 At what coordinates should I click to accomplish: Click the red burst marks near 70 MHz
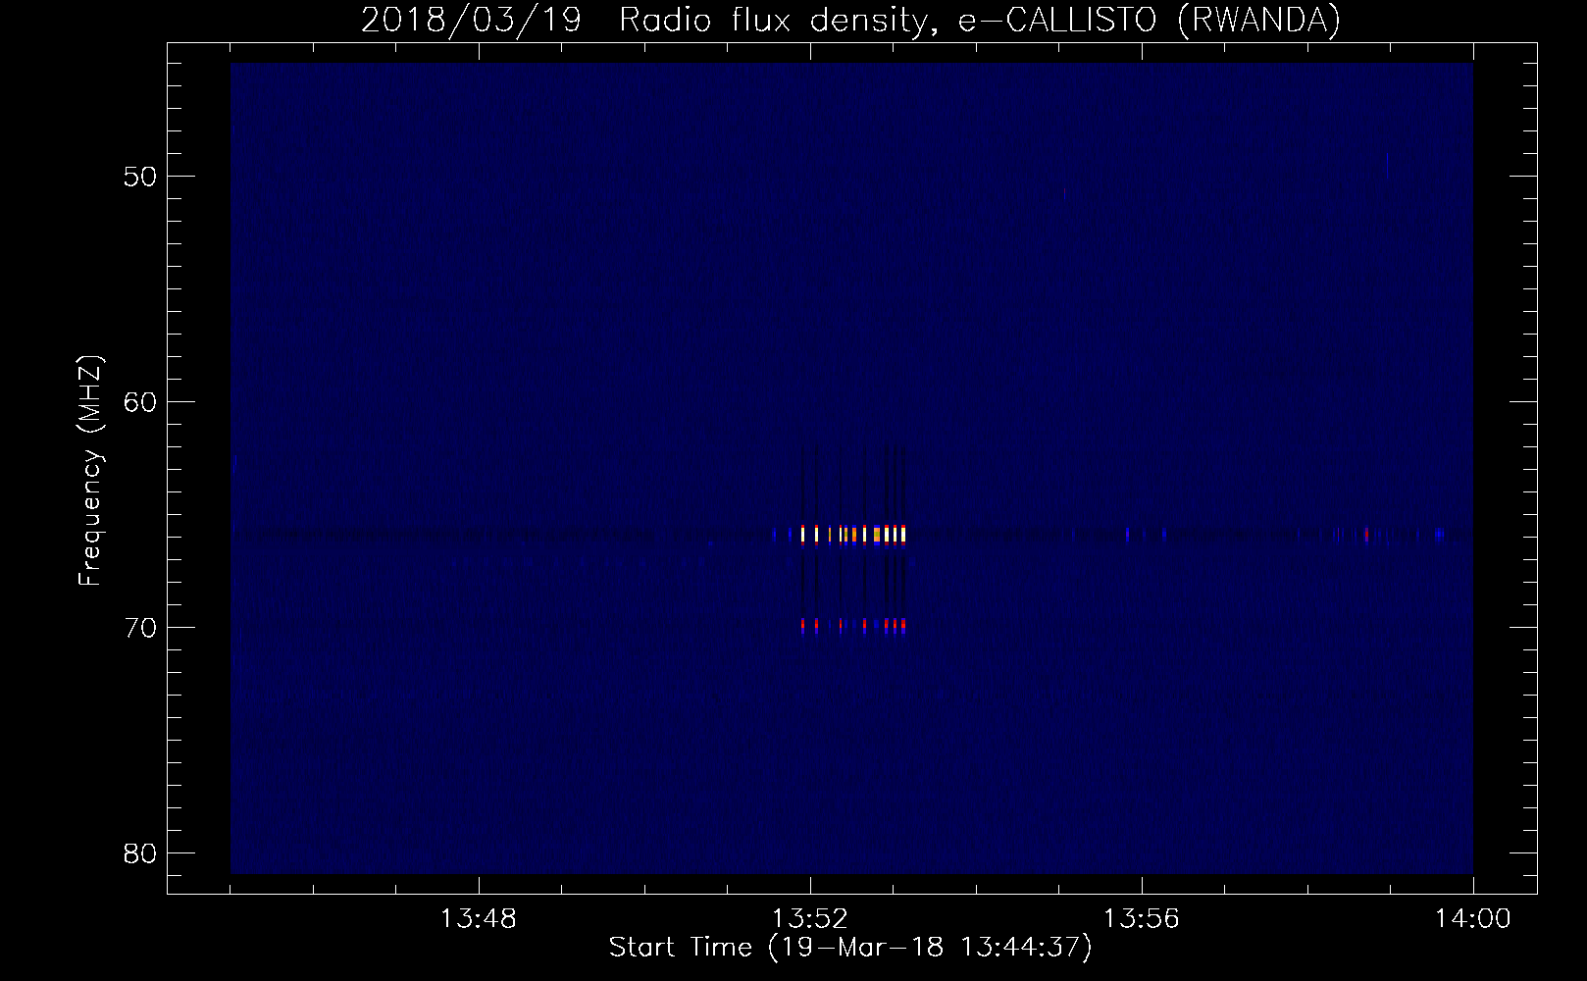click(853, 624)
